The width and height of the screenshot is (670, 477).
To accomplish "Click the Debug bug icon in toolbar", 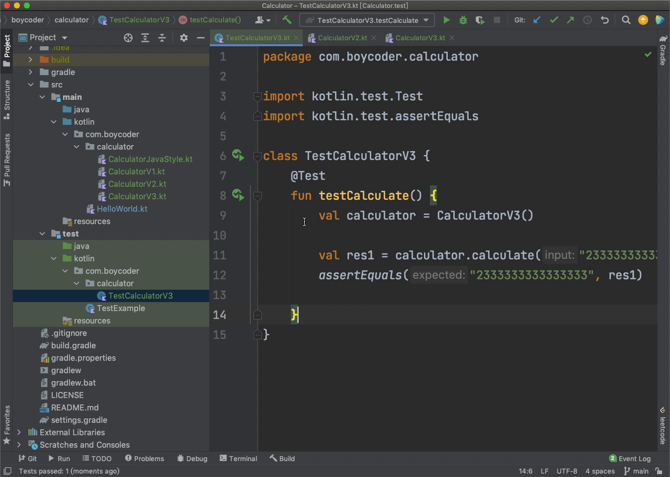I will click(x=463, y=20).
